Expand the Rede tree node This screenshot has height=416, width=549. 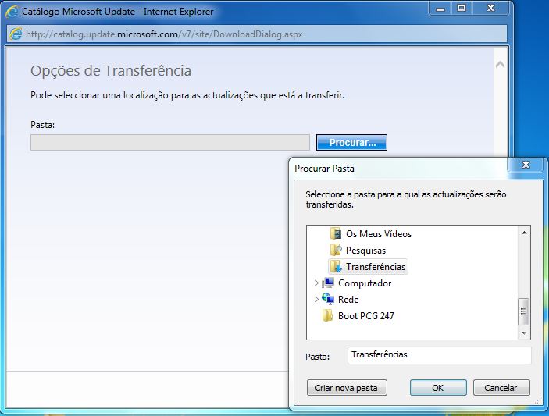click(316, 300)
